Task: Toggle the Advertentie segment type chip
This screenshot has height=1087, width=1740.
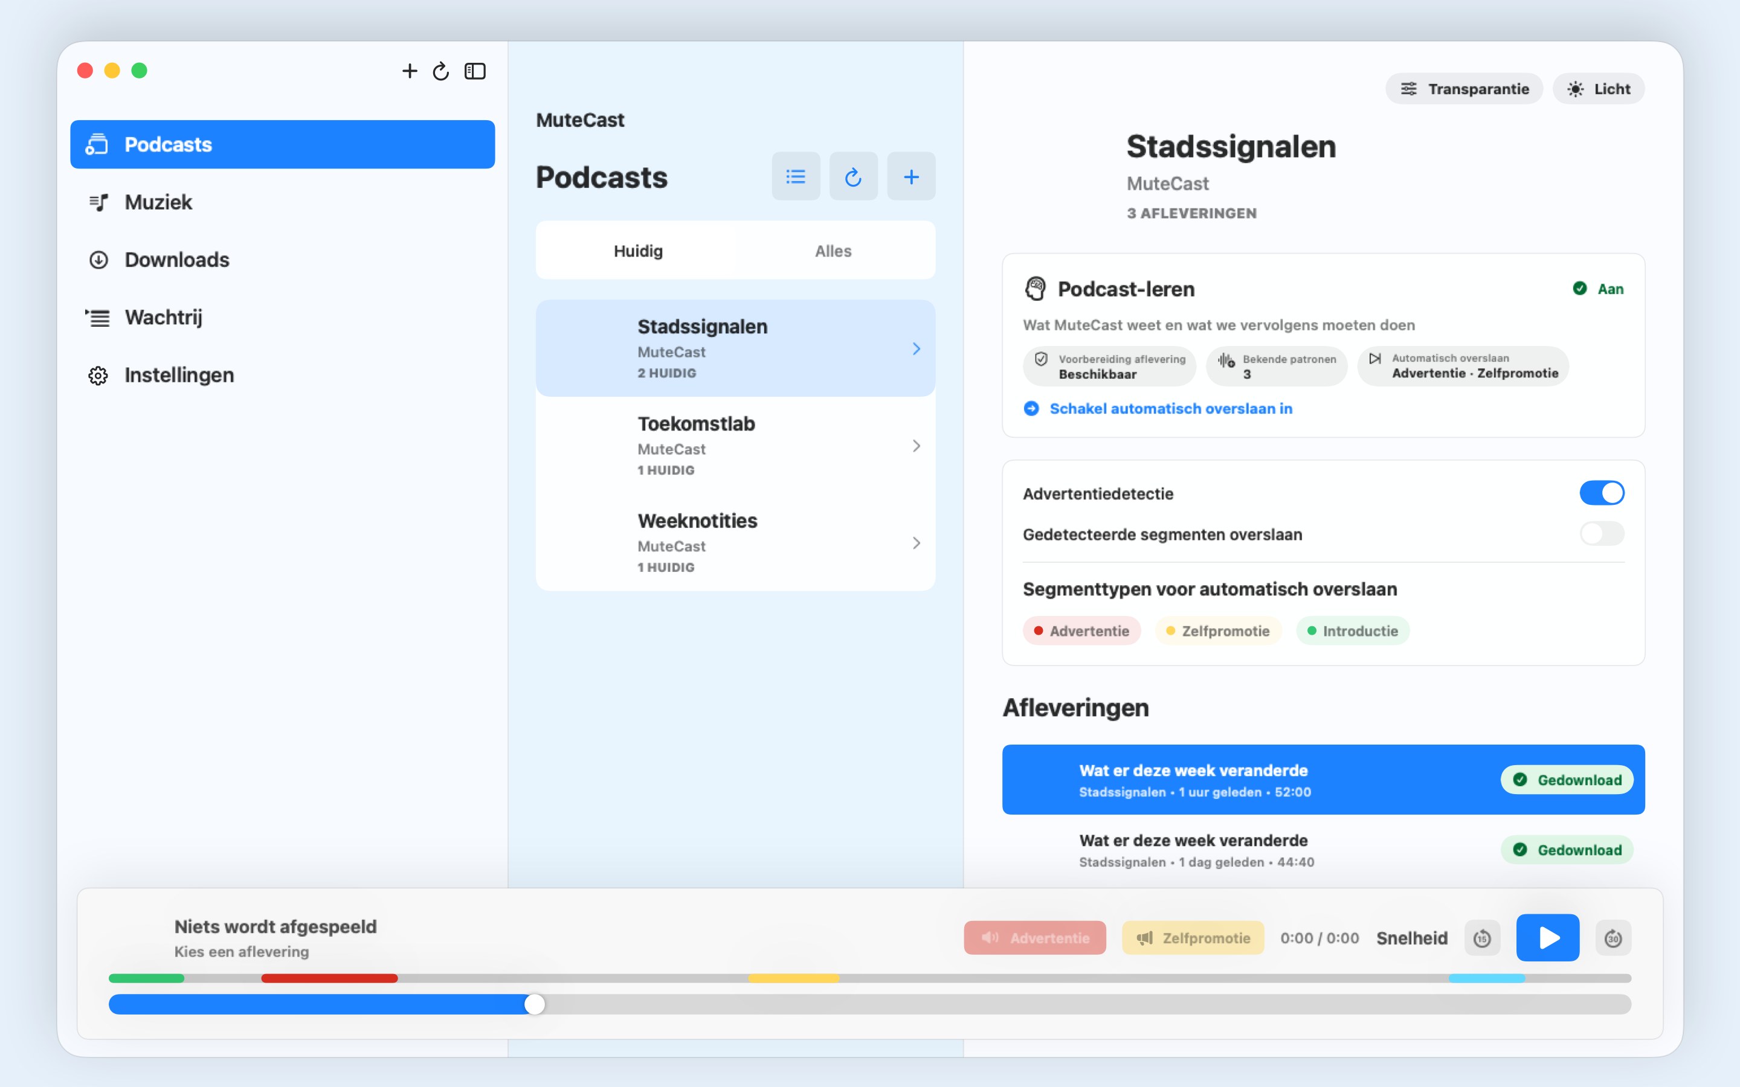Action: coord(1081,630)
